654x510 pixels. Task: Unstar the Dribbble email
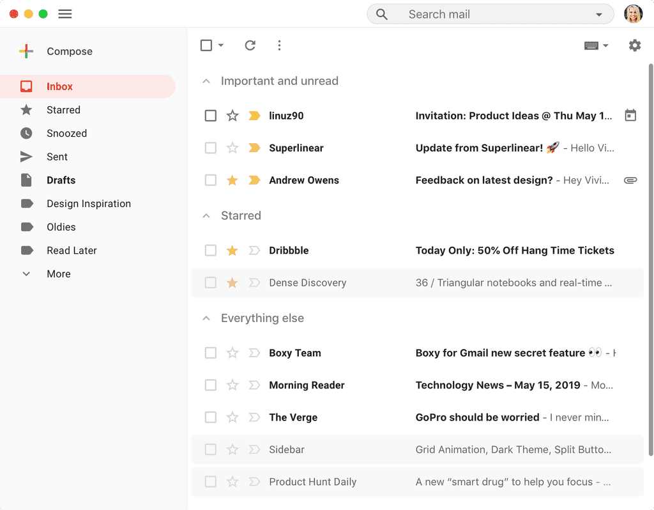pos(232,250)
